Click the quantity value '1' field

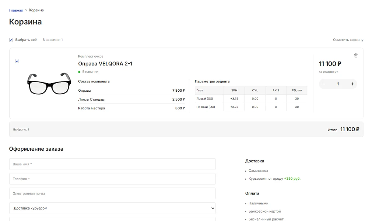click(x=338, y=84)
